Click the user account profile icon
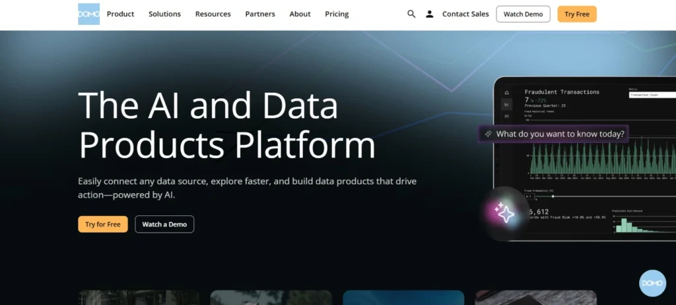The width and height of the screenshot is (676, 305). 430,14
